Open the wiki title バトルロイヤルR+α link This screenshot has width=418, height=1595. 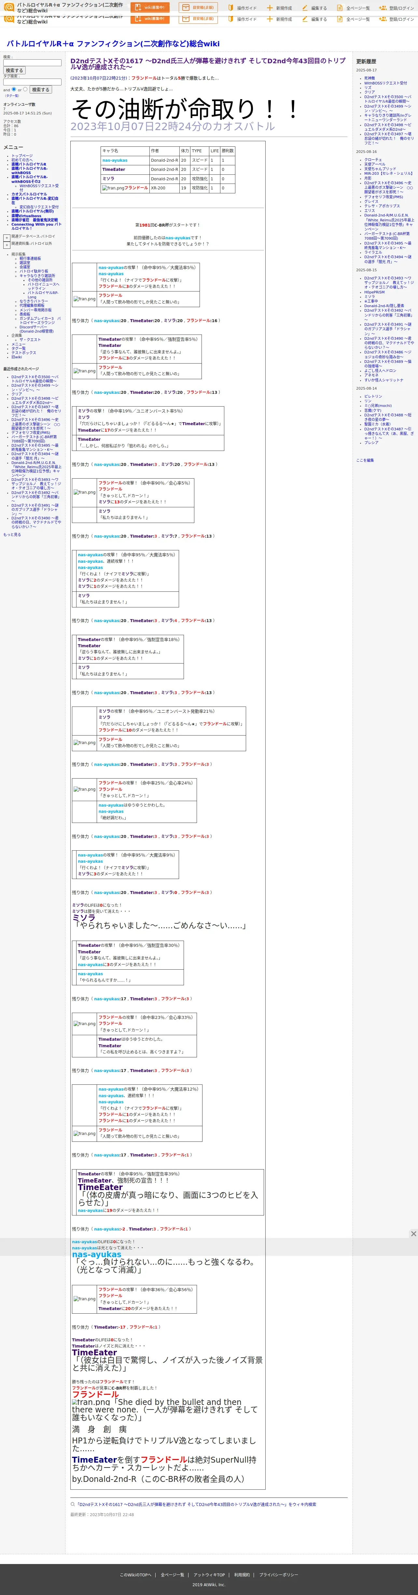(x=113, y=44)
